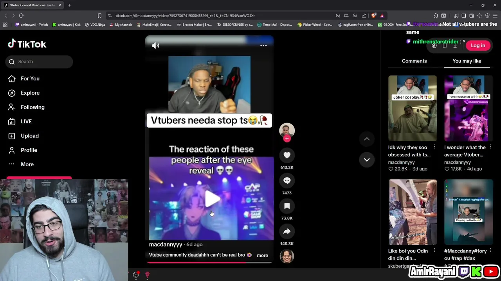Image resolution: width=501 pixels, height=281 pixels.
Task: Expand the caption with 'more'
Action: coord(262,256)
